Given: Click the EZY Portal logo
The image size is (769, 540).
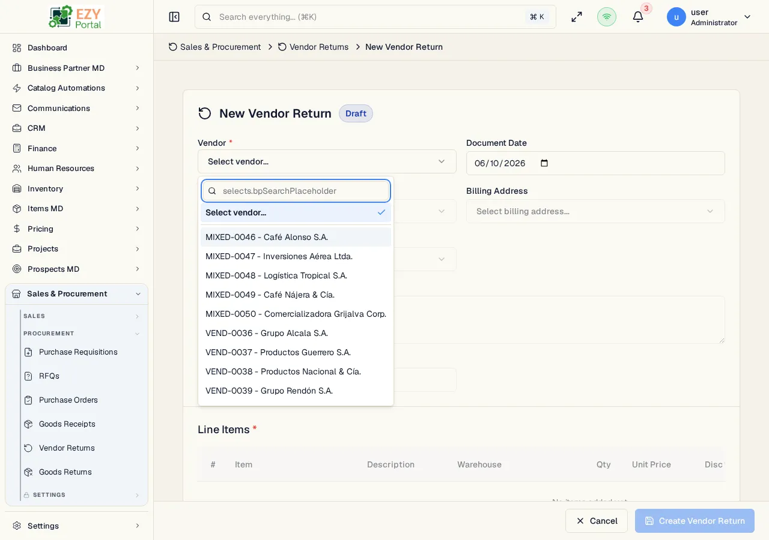Looking at the screenshot, I should (76, 17).
